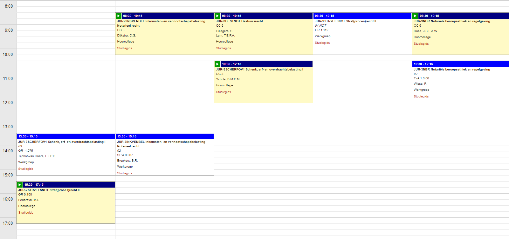Open Studiegids link in Schols's Hoorcollege

[x=224, y=92]
